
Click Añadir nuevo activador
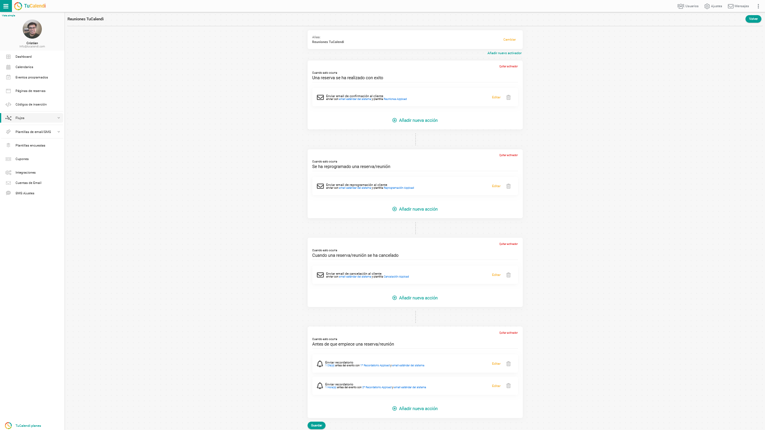[x=504, y=53]
